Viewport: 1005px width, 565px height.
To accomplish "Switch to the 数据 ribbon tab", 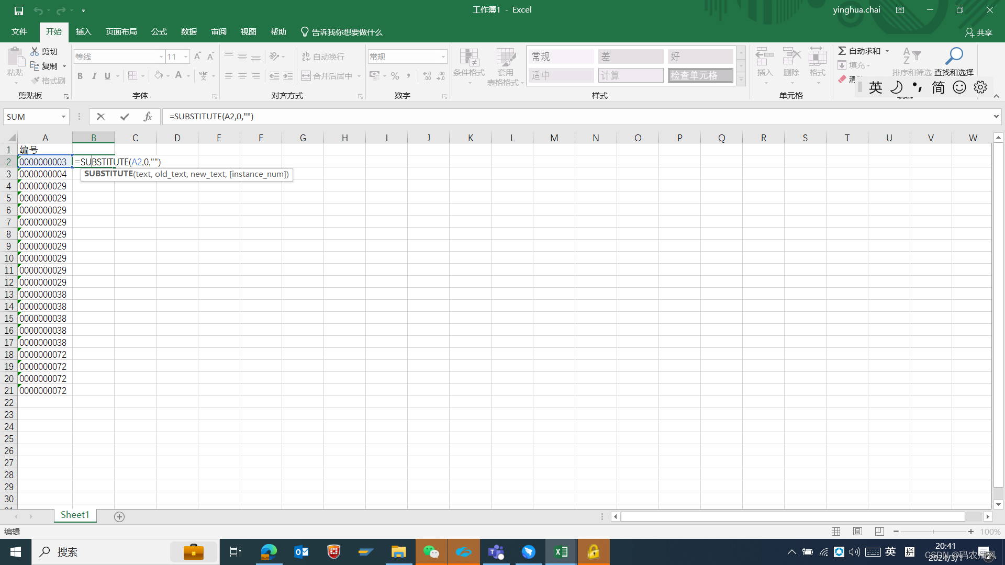I will pos(188,32).
